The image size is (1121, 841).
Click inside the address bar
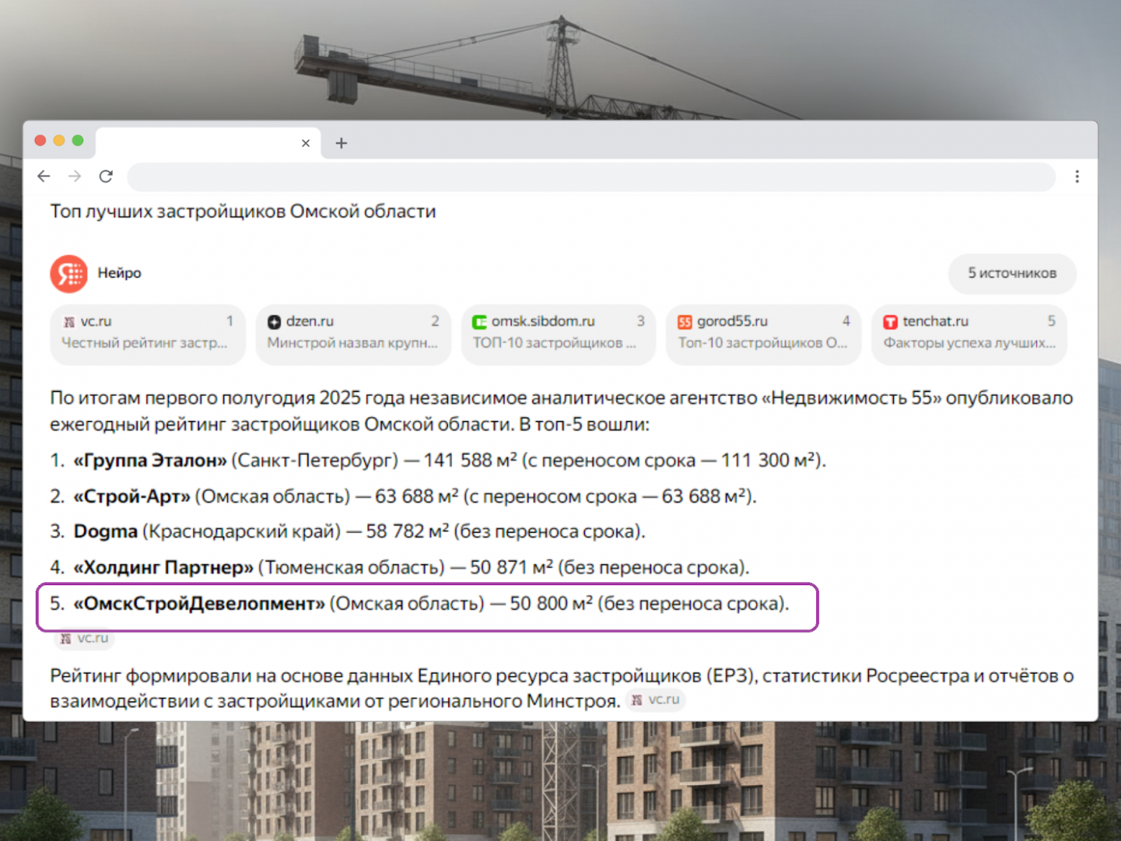(x=575, y=177)
